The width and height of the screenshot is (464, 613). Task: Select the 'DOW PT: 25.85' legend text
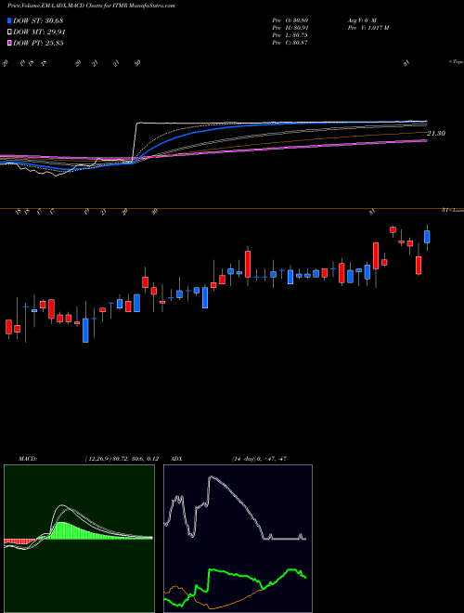click(38, 43)
